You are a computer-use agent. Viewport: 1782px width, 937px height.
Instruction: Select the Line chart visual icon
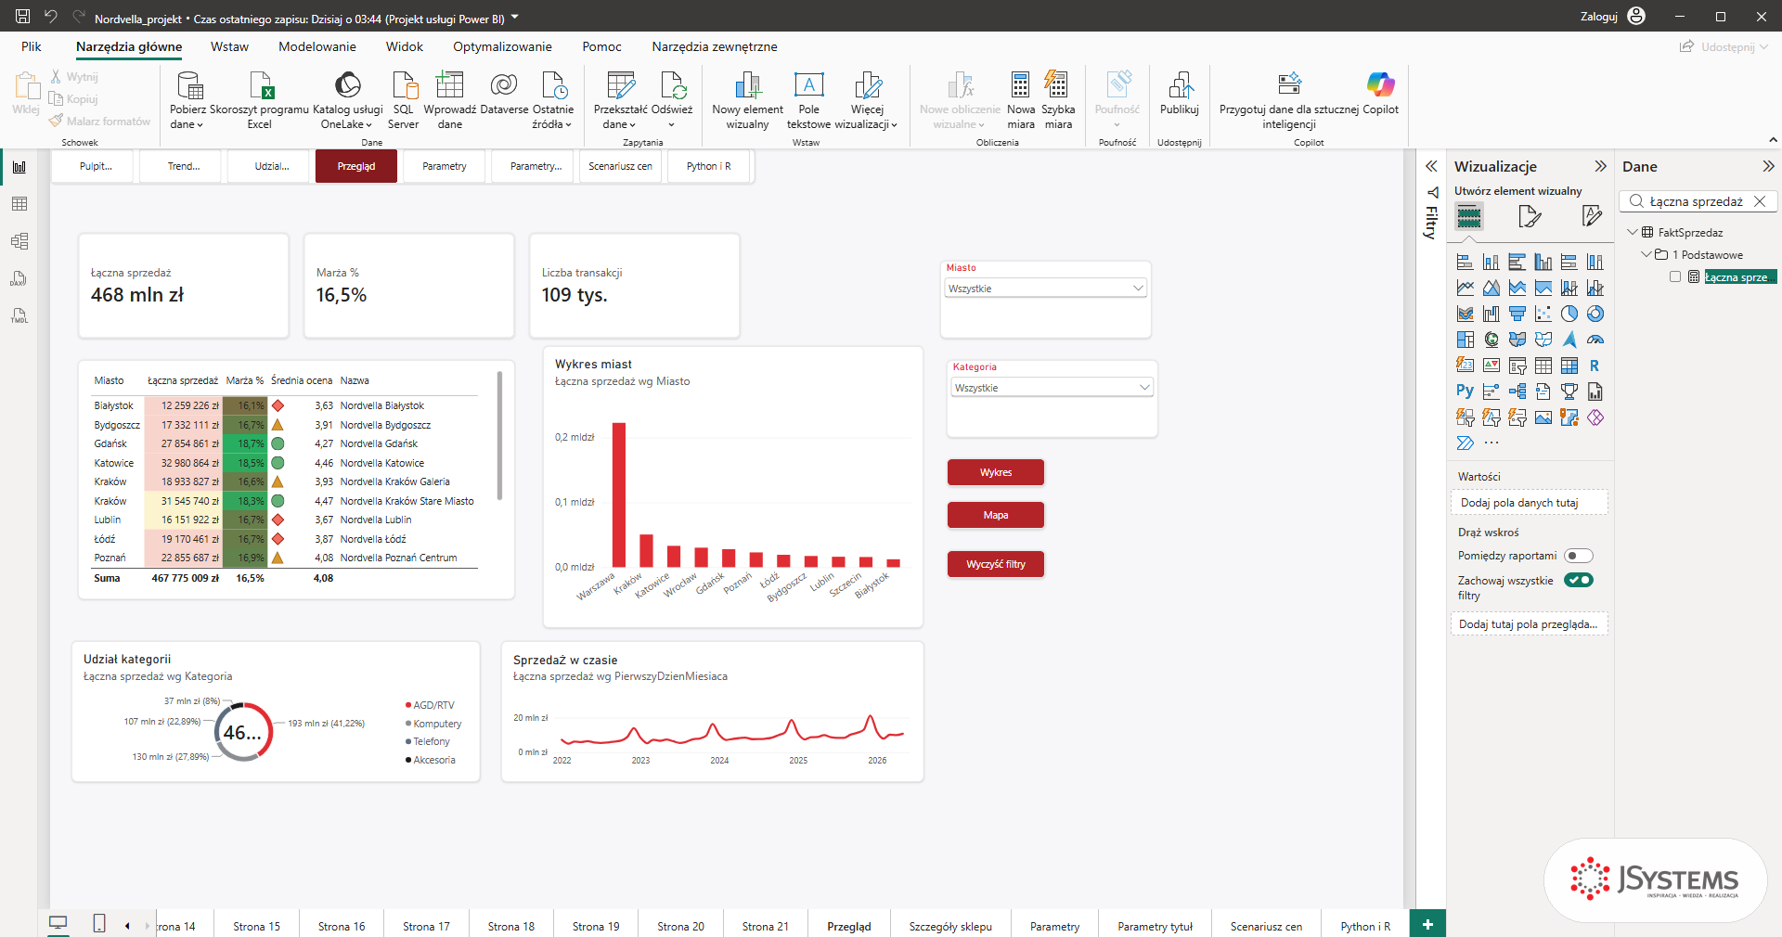click(1466, 288)
